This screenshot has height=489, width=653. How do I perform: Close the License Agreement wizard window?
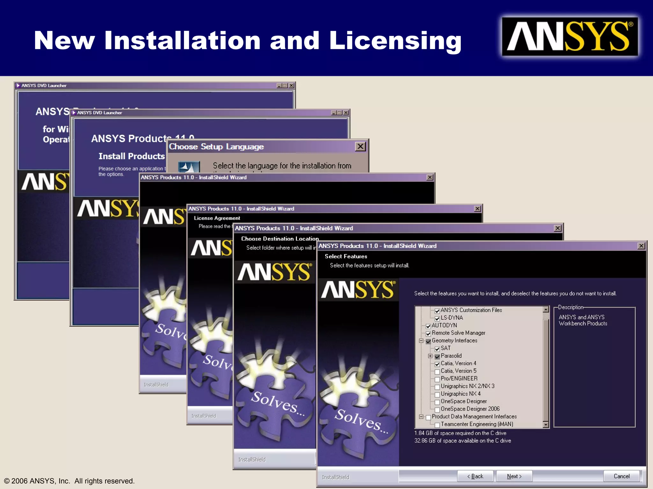coord(477,209)
